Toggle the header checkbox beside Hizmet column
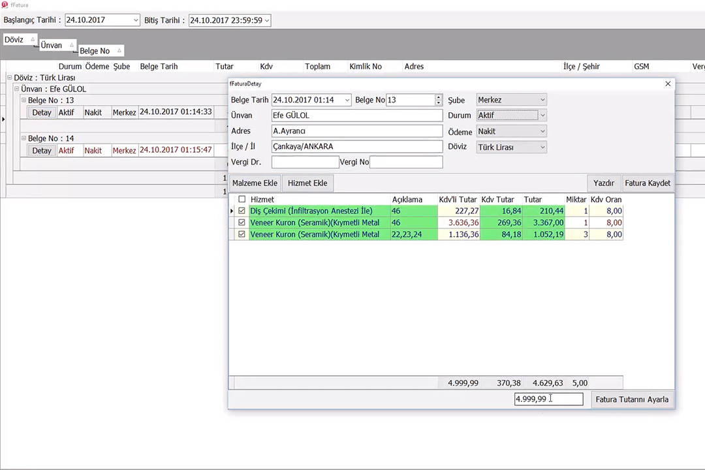Image resolution: width=705 pixels, height=470 pixels. click(242, 199)
